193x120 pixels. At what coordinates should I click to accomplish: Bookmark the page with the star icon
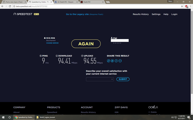click(x=182, y=6)
